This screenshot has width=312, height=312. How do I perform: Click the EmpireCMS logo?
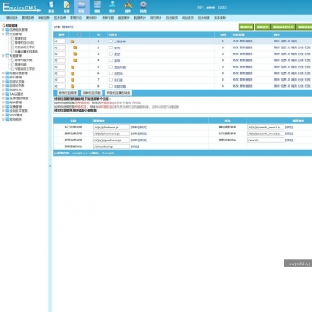22,8
